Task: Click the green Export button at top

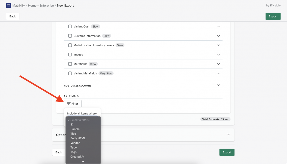Action: 273,16
